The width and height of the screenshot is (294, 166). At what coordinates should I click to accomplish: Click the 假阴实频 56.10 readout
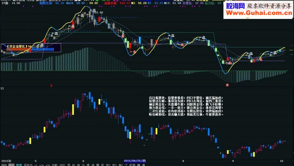52,3
